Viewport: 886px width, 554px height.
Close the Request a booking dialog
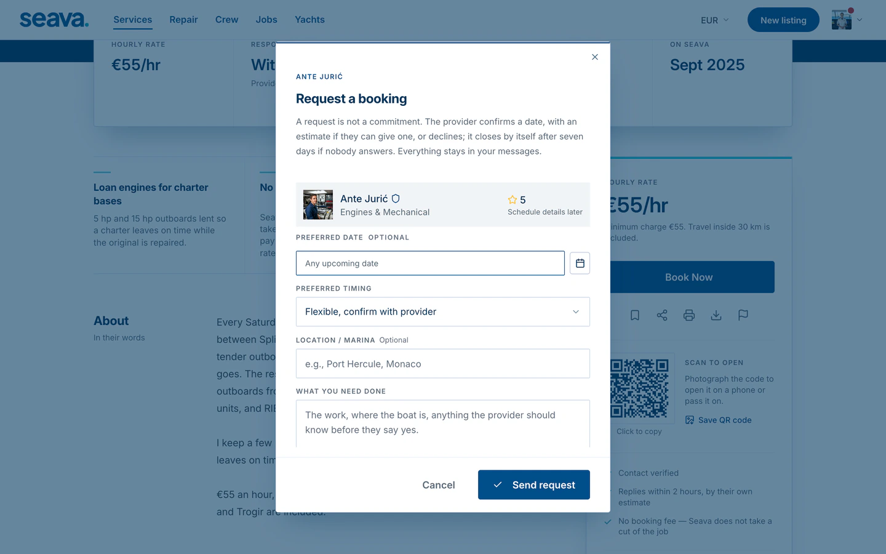pyautogui.click(x=594, y=57)
